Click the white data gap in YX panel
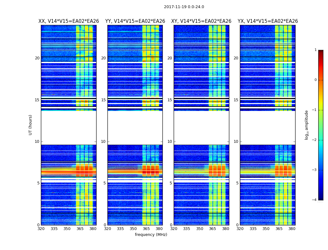328x250 pixels. point(267,127)
